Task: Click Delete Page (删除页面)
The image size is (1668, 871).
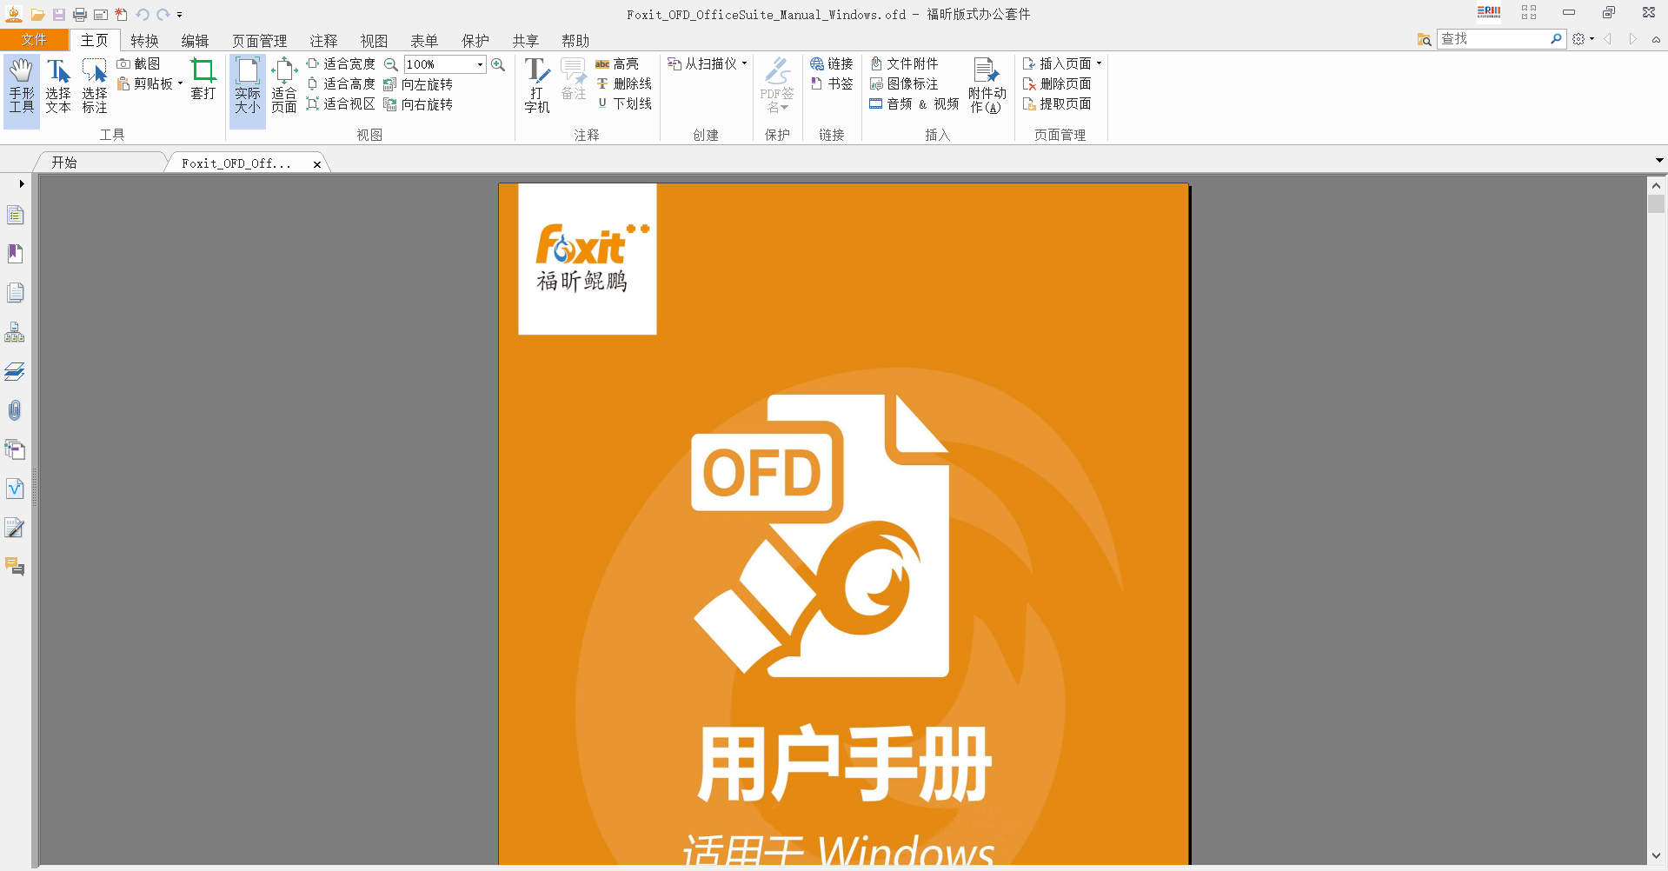Action: coord(1057,83)
